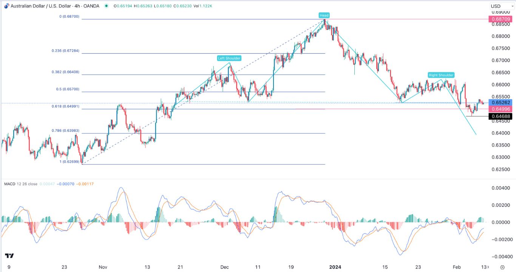Click the black 0.64688 price tag

pos(500,117)
